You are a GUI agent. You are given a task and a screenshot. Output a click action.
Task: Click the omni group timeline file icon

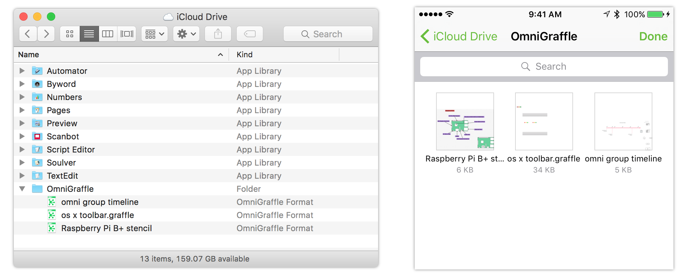(51, 202)
